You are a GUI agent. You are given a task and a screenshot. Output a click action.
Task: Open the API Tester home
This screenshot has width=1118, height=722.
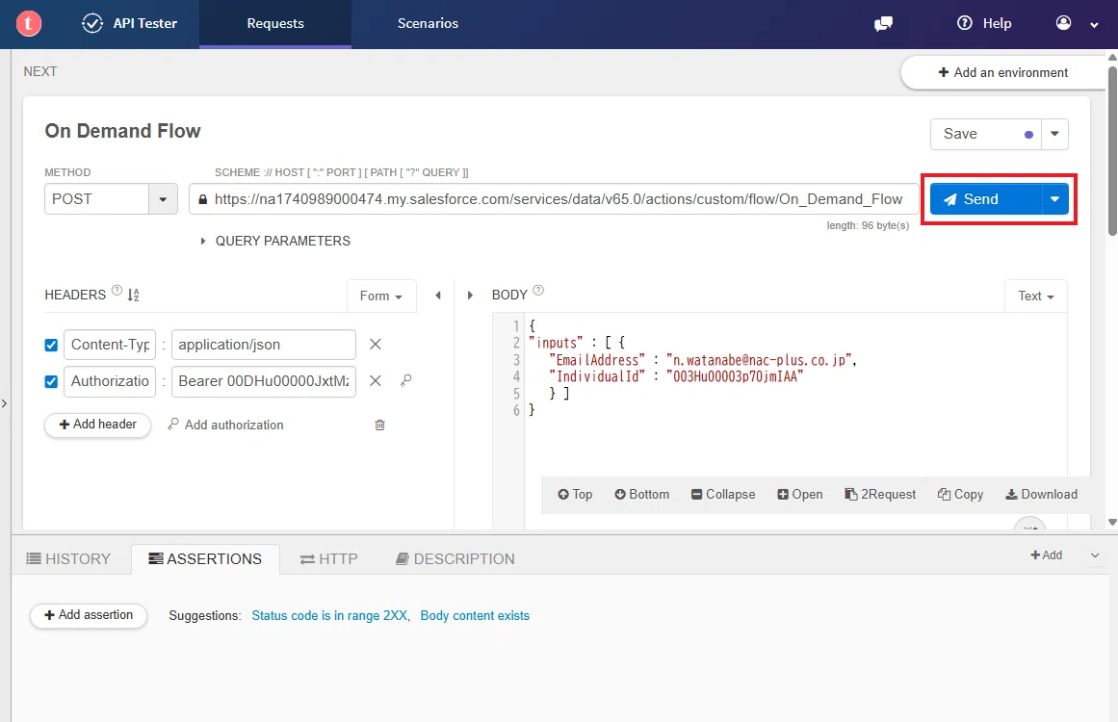pos(129,23)
